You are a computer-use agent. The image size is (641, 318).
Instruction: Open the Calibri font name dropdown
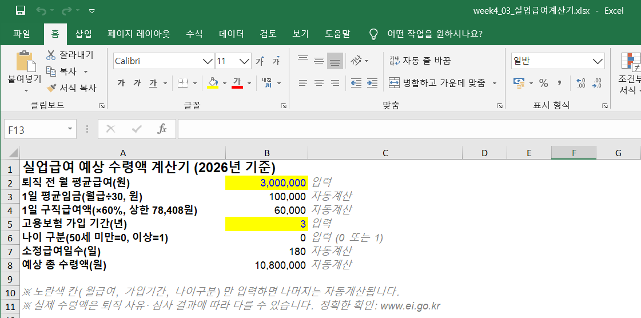point(208,61)
